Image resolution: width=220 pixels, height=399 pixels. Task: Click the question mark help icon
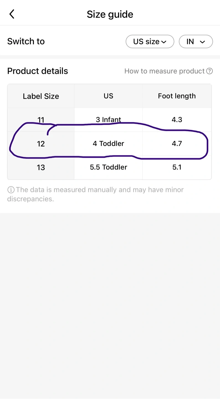[209, 71]
